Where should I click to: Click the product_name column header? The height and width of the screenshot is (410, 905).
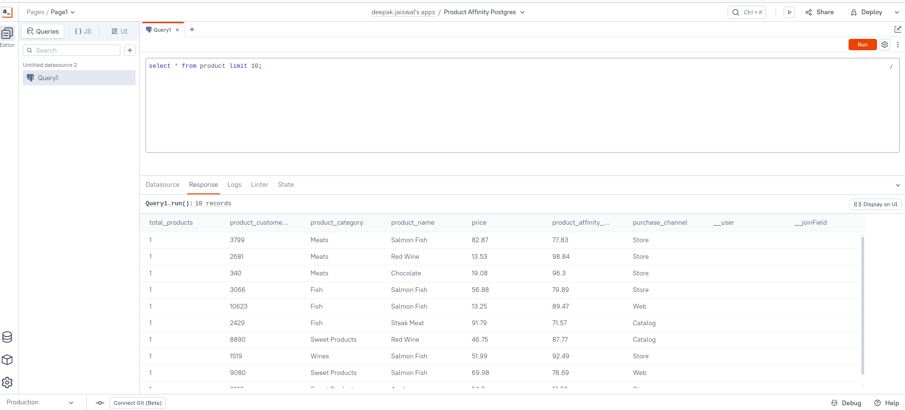[x=412, y=223]
